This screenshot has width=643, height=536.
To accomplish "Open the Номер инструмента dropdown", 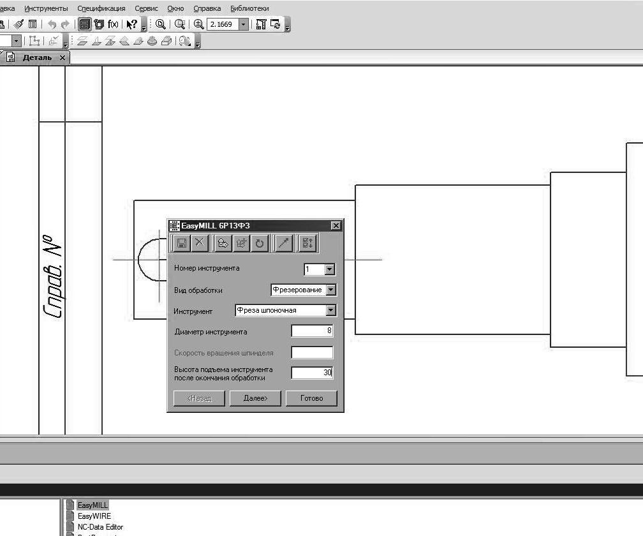I will coord(330,269).
